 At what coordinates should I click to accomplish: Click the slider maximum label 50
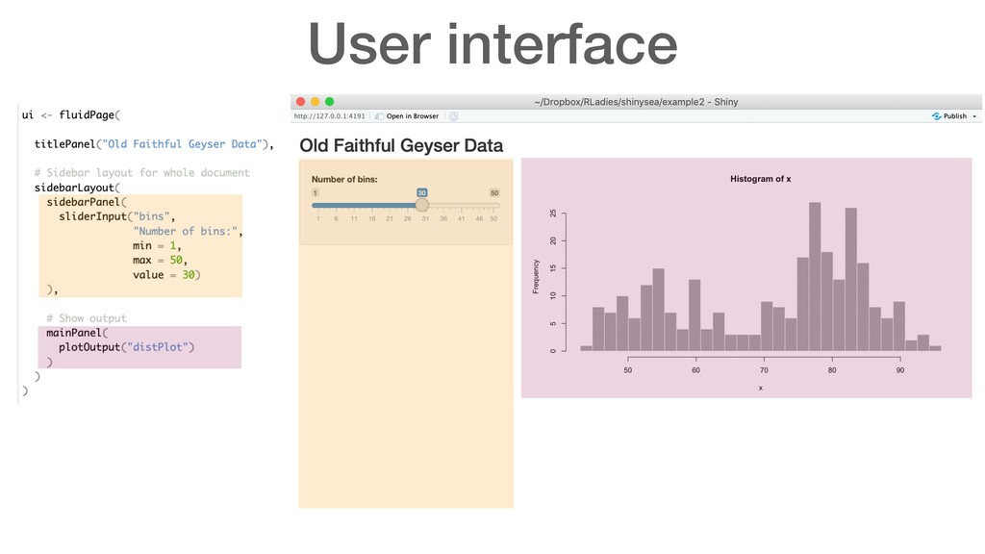click(x=494, y=192)
